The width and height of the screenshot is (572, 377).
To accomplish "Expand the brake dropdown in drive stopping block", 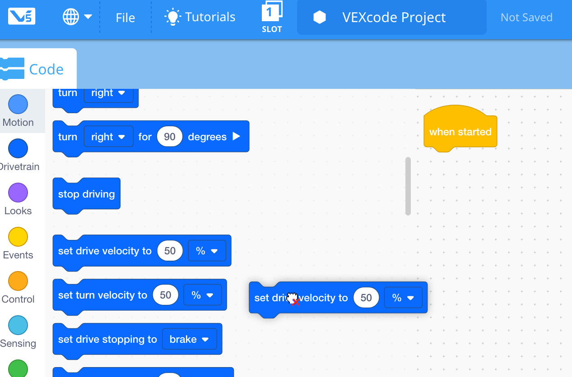I will [x=189, y=339].
